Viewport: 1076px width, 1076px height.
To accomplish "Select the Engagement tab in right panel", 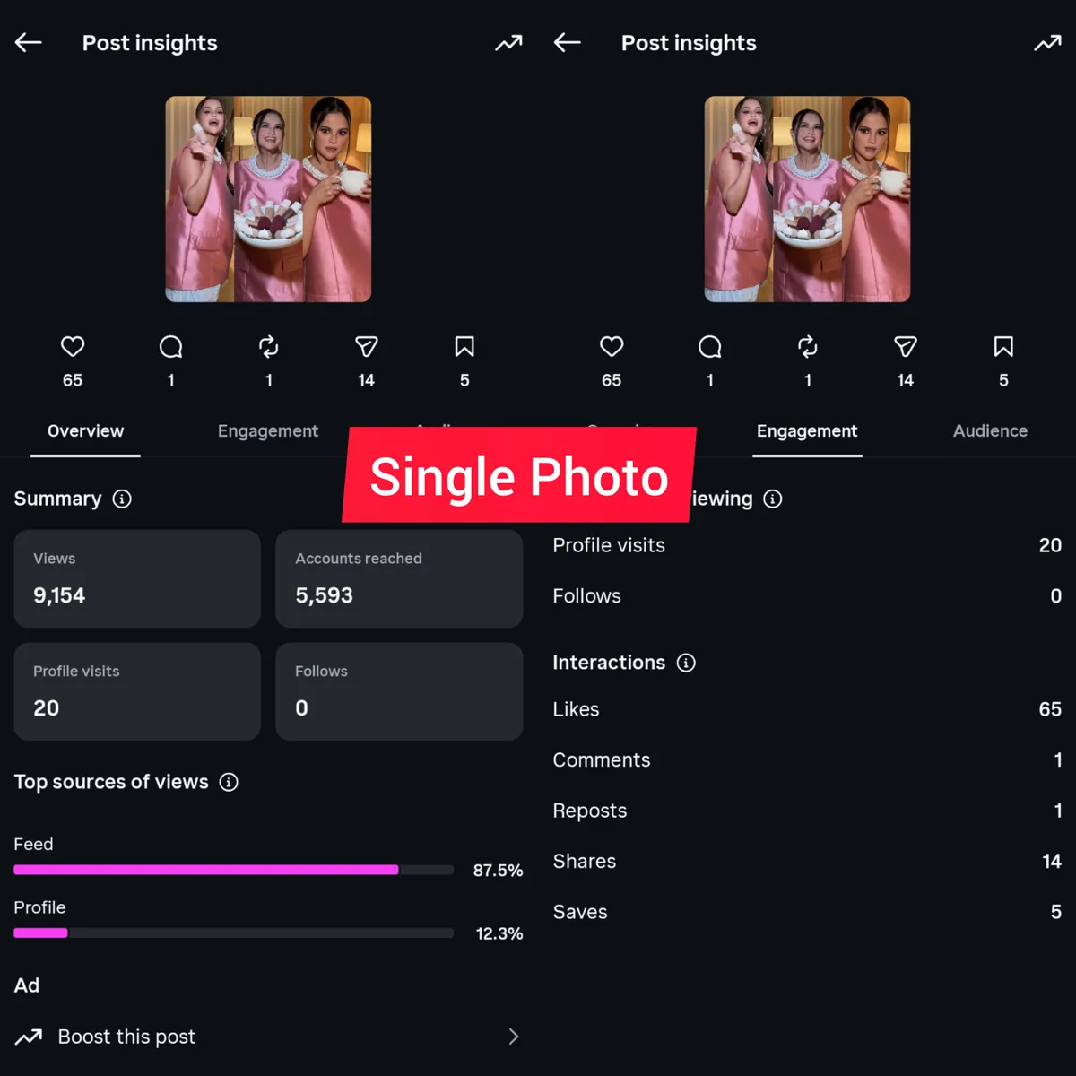I will [807, 431].
